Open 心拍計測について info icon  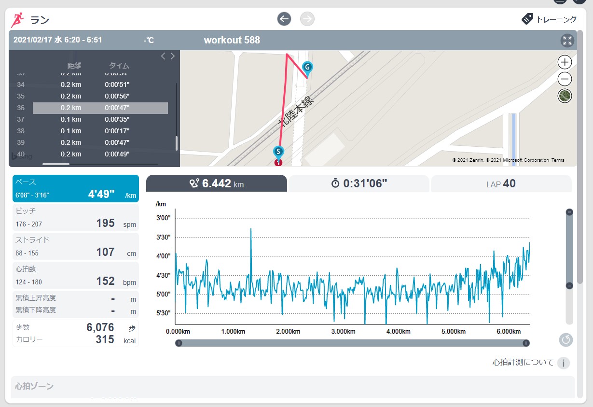(564, 363)
